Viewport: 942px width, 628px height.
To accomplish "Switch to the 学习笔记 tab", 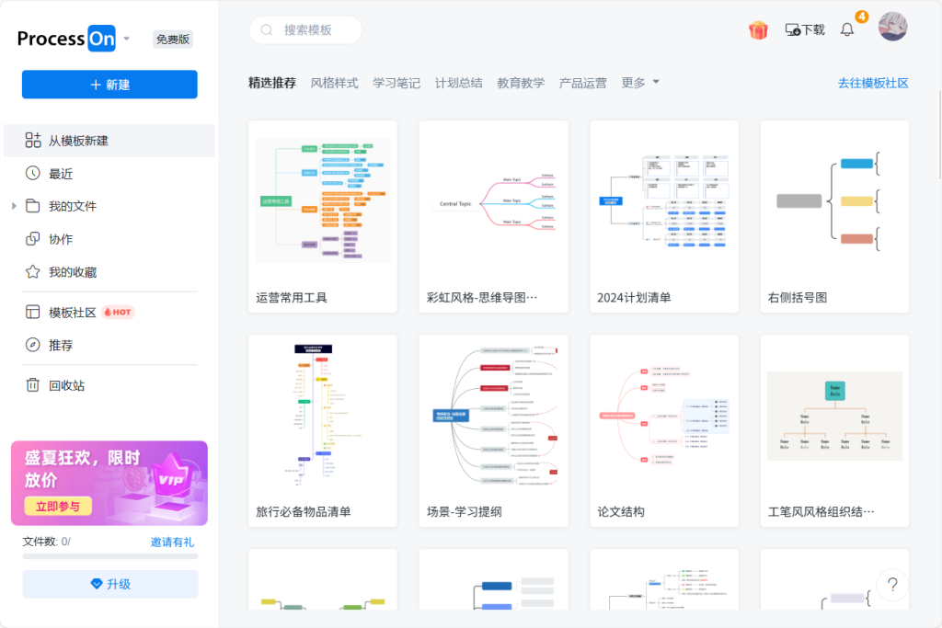I will coord(396,83).
